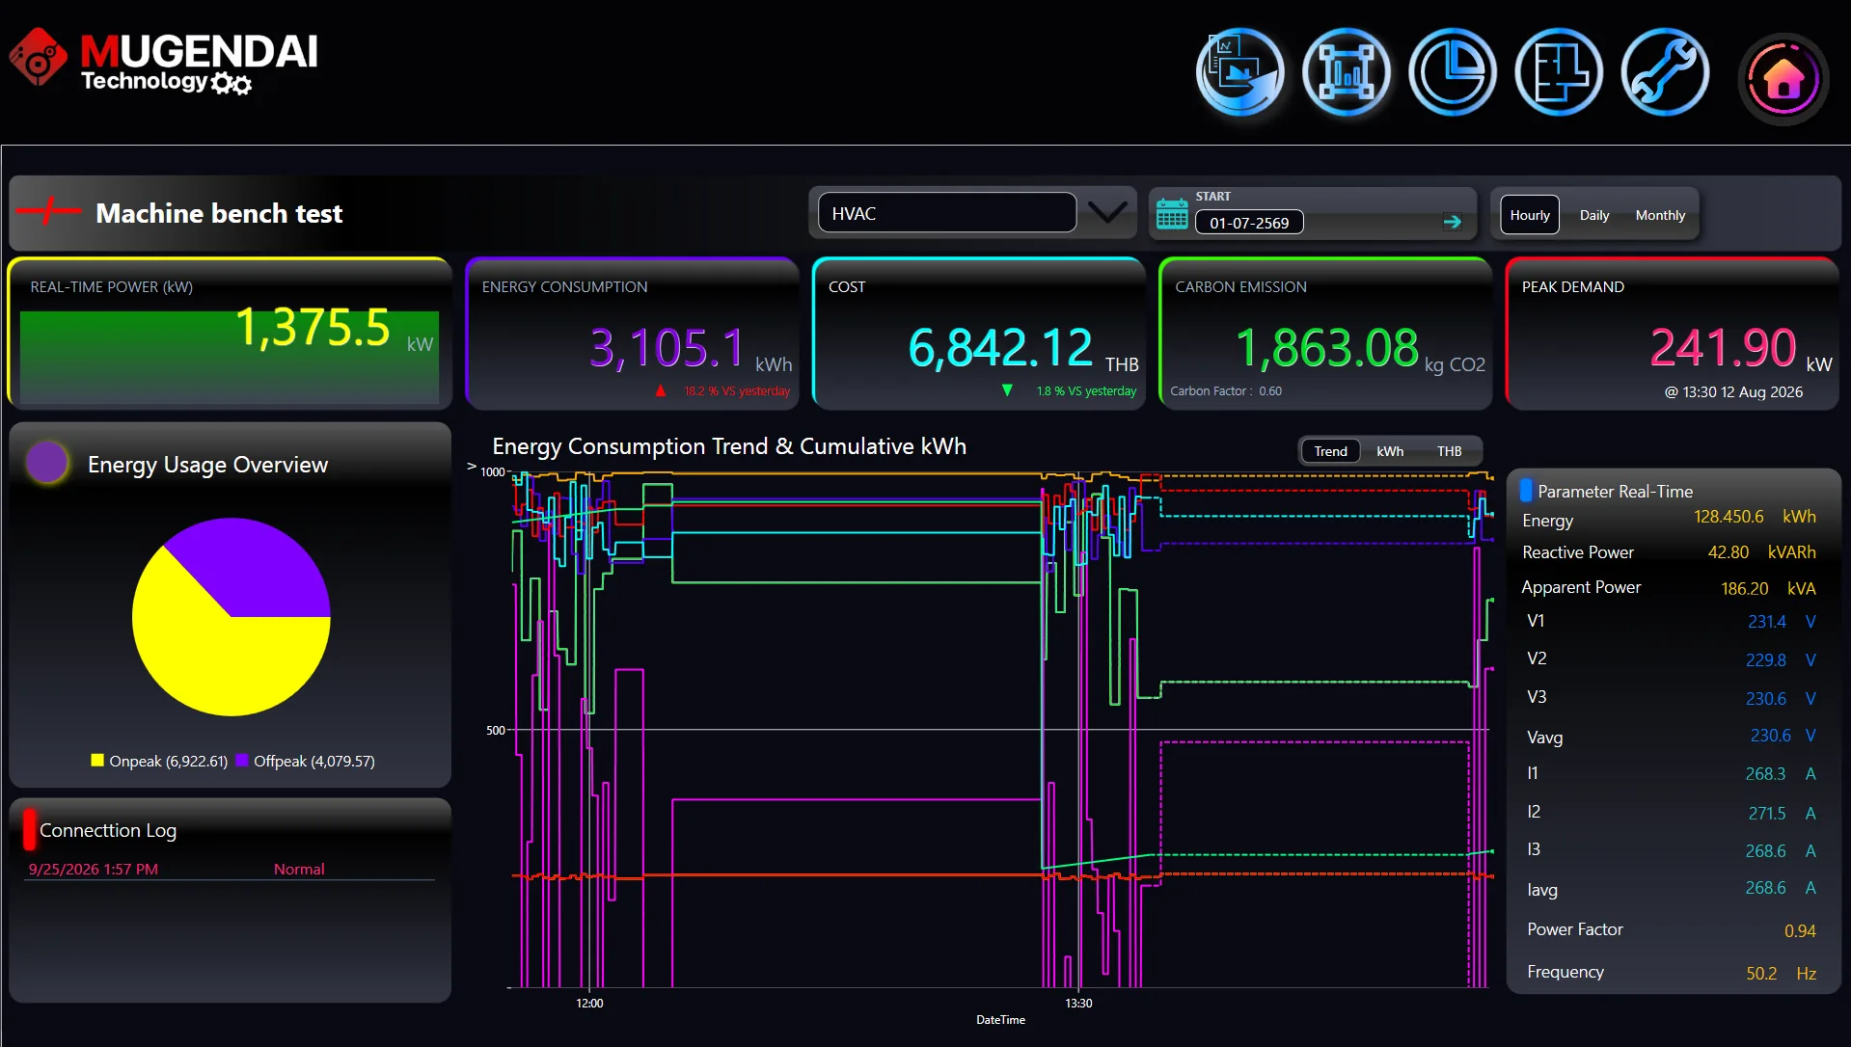Image resolution: width=1851 pixels, height=1047 pixels.
Task: Click the energy consumption 3,105.1 value
Action: 667,348
